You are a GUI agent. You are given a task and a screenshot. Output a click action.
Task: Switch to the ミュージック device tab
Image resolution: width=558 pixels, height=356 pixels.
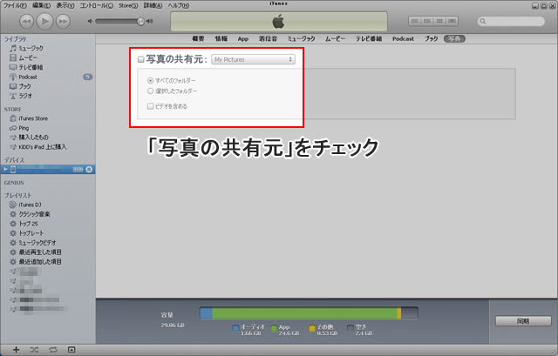301,38
